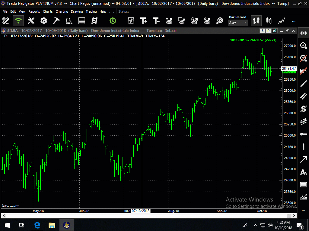Click the Trade Navigator taskbar icon
309x231 pixels.
coord(67,225)
